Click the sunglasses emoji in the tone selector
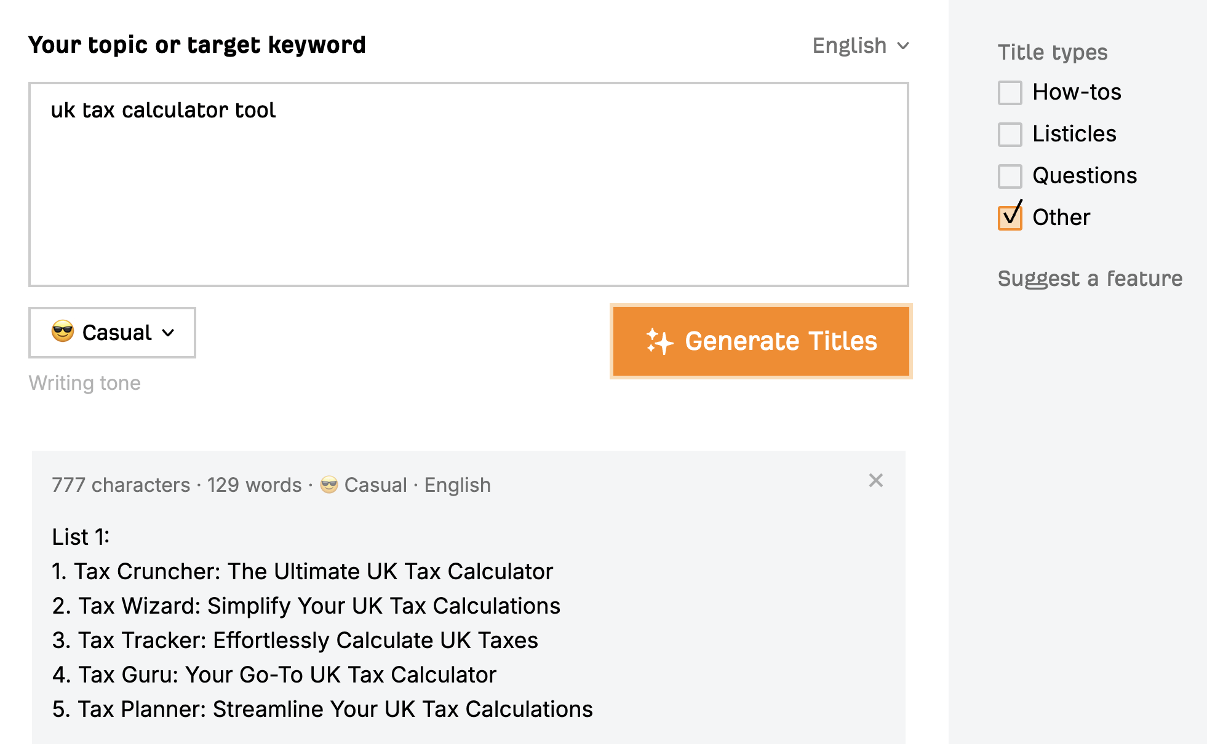 (63, 332)
